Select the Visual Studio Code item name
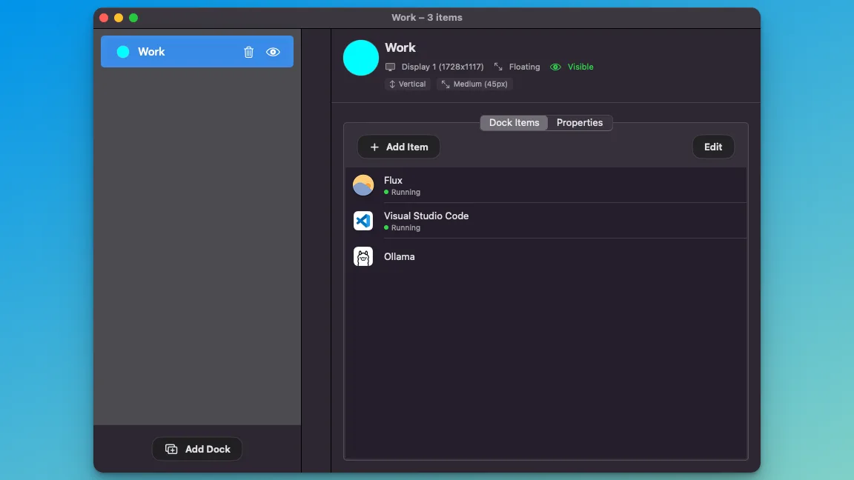The height and width of the screenshot is (480, 854). [x=426, y=216]
